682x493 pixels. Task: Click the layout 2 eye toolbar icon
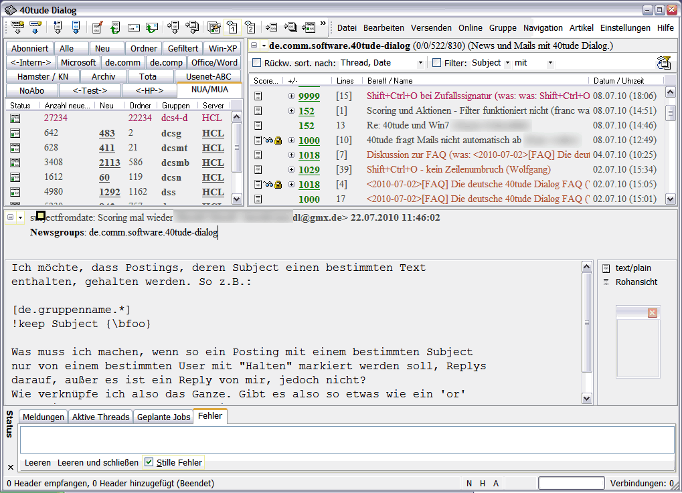click(250, 27)
